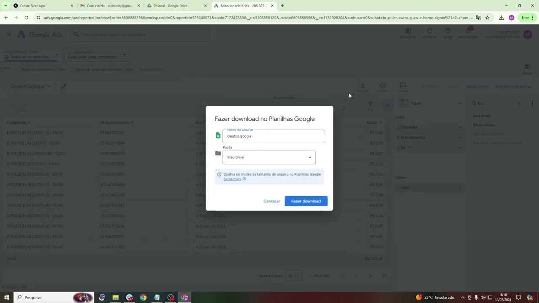
Task: Switch to the Gmail Com estrela tab
Action: tap(110, 6)
